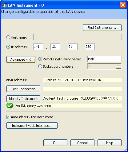
Task: Click the LAN Instrument title bar icon
Action: pyautogui.click(x=4, y=5)
